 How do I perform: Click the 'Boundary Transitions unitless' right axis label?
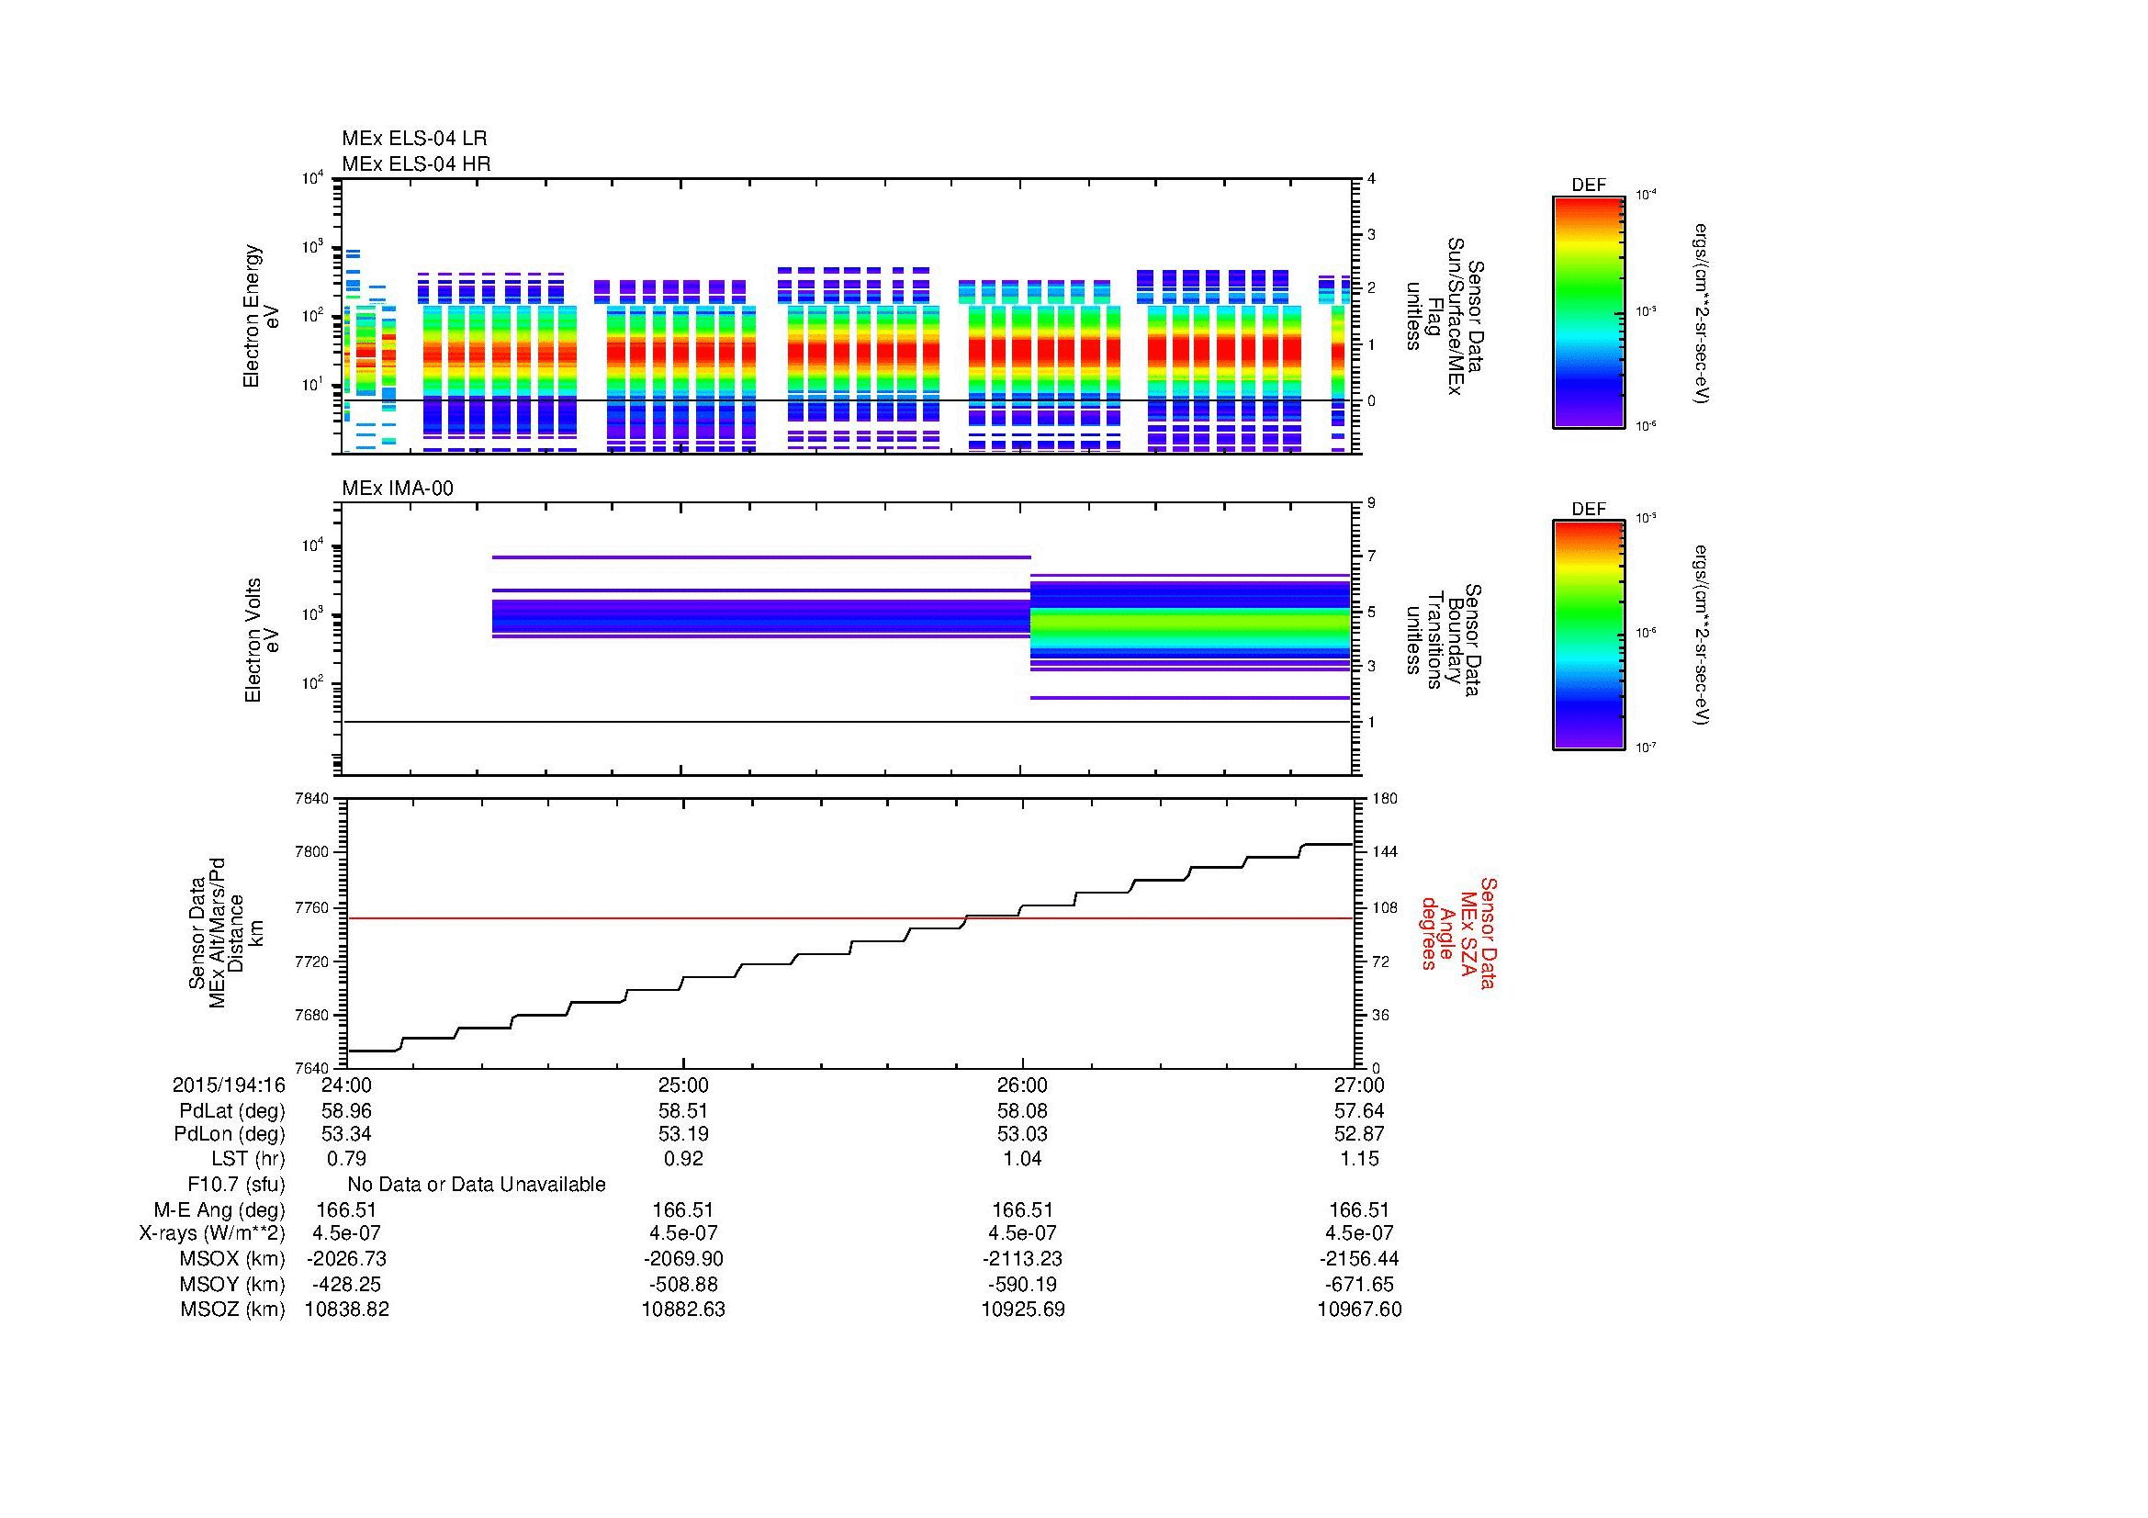(x=1445, y=641)
